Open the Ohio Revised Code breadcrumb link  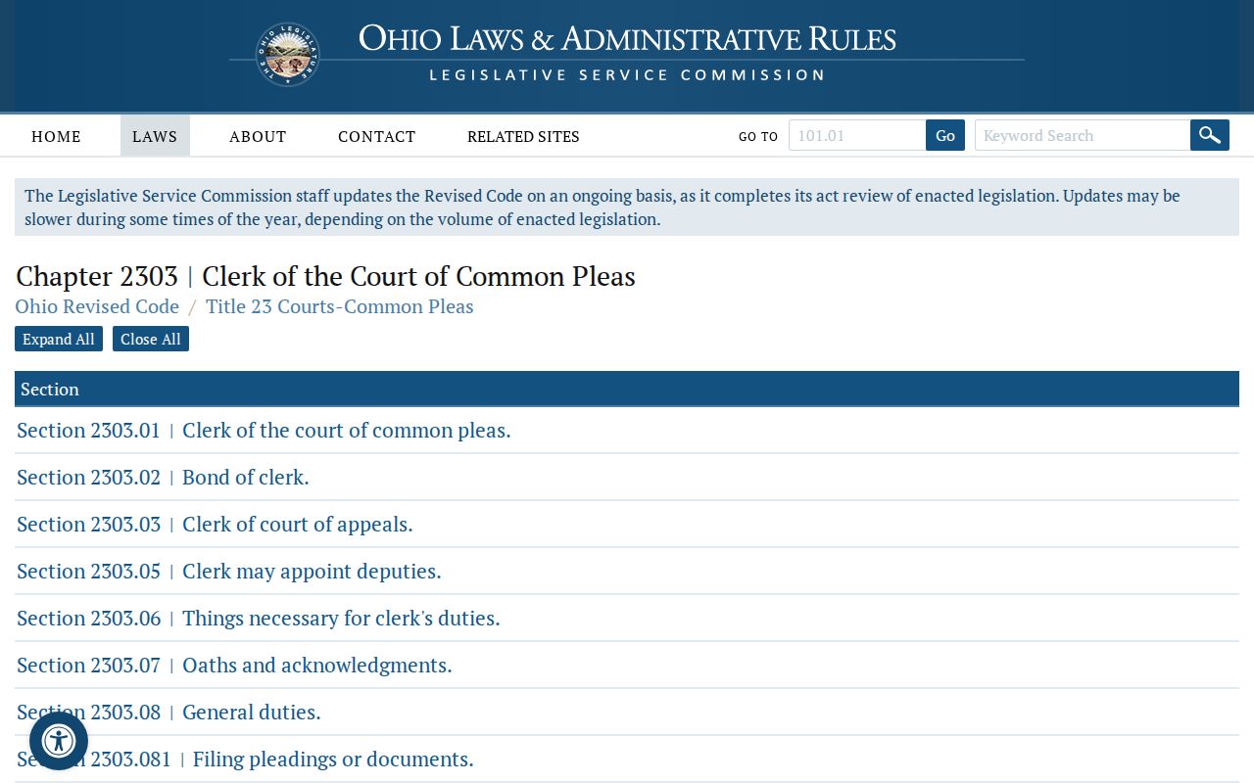[97, 306]
